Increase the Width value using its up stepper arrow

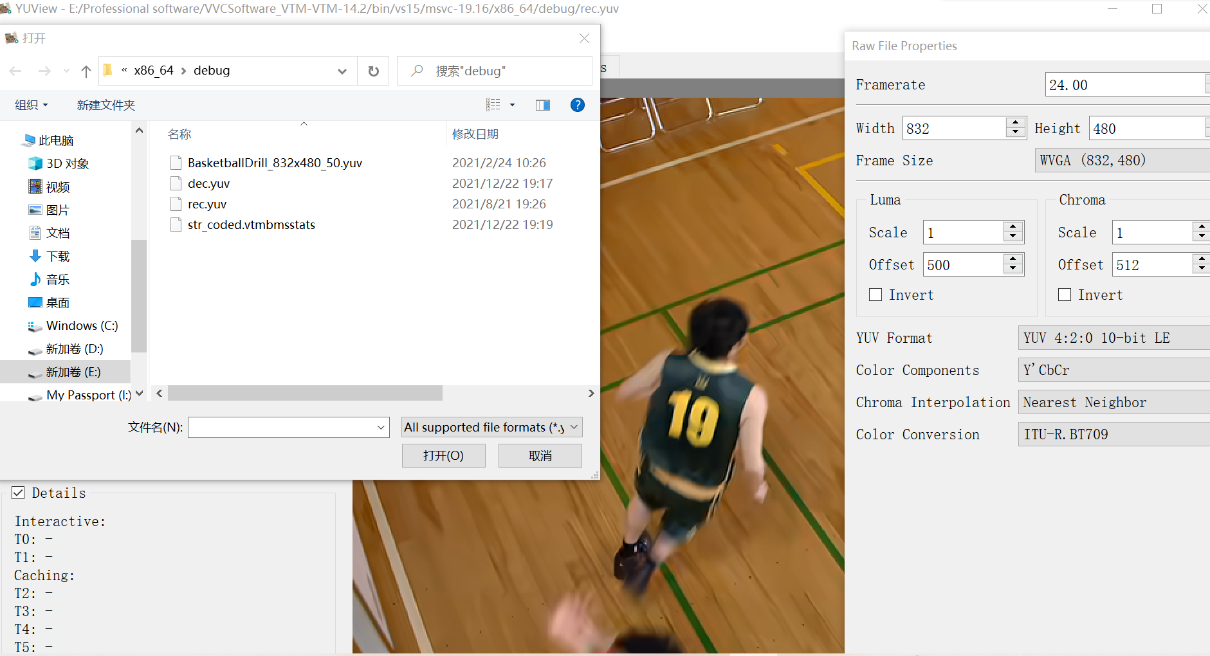tap(1015, 123)
